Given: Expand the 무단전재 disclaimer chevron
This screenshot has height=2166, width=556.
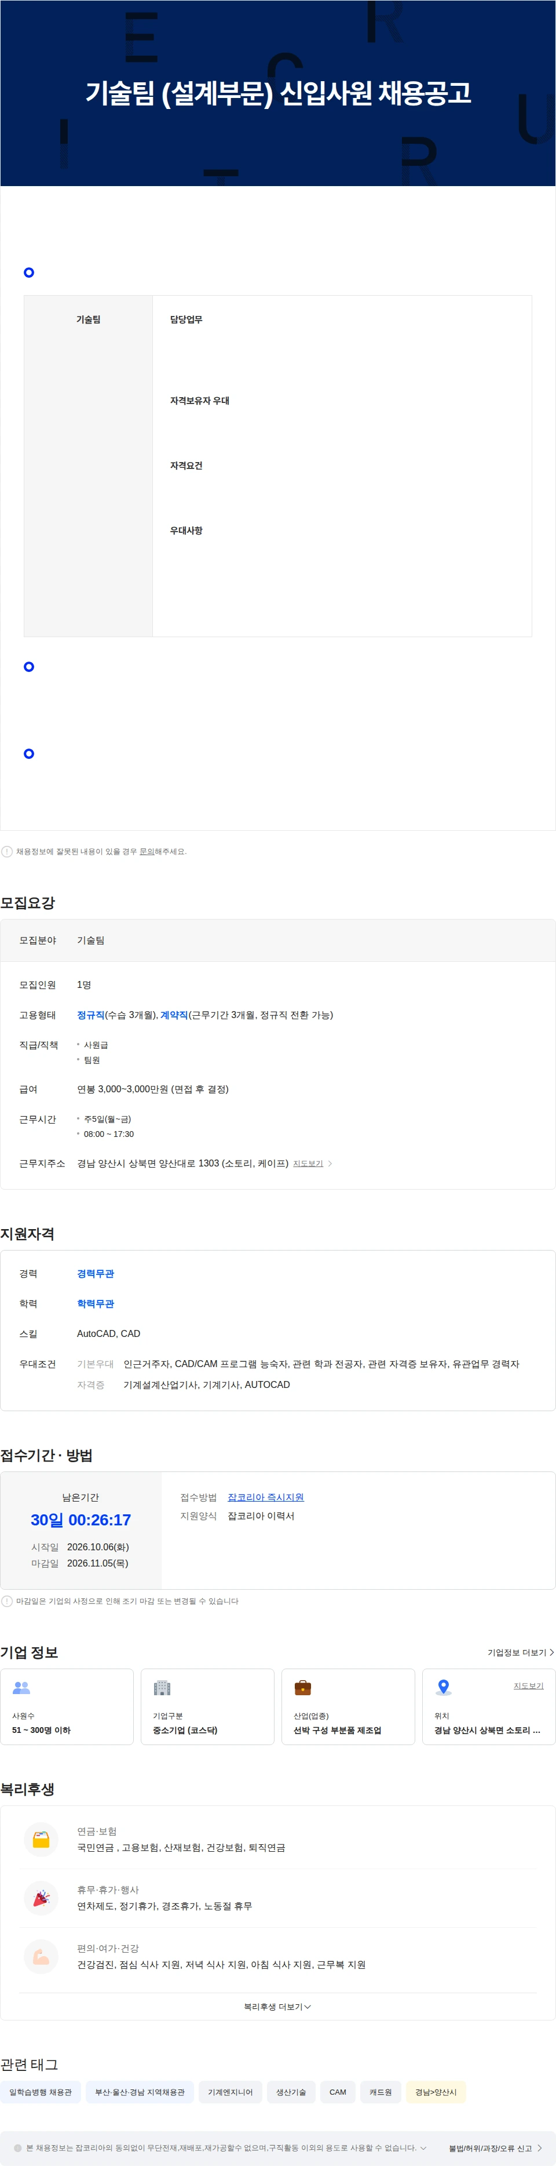Looking at the screenshot, I should (x=423, y=2147).
